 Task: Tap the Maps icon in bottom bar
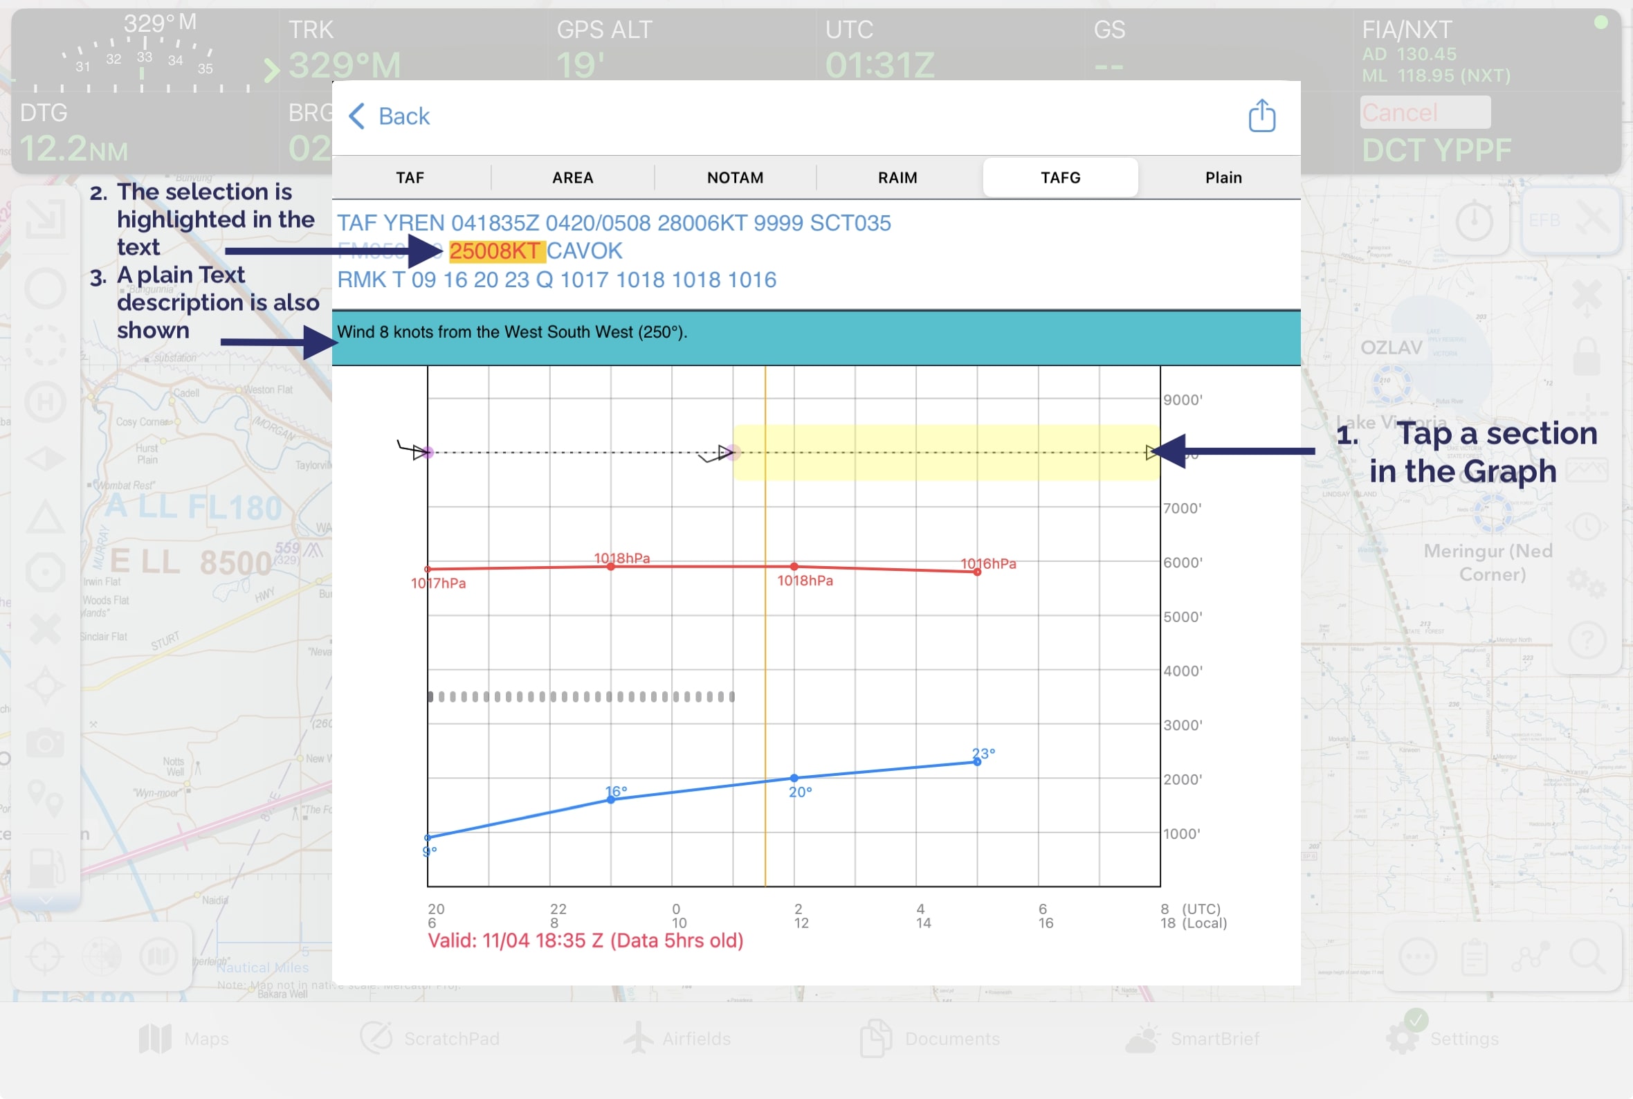pos(155,1038)
